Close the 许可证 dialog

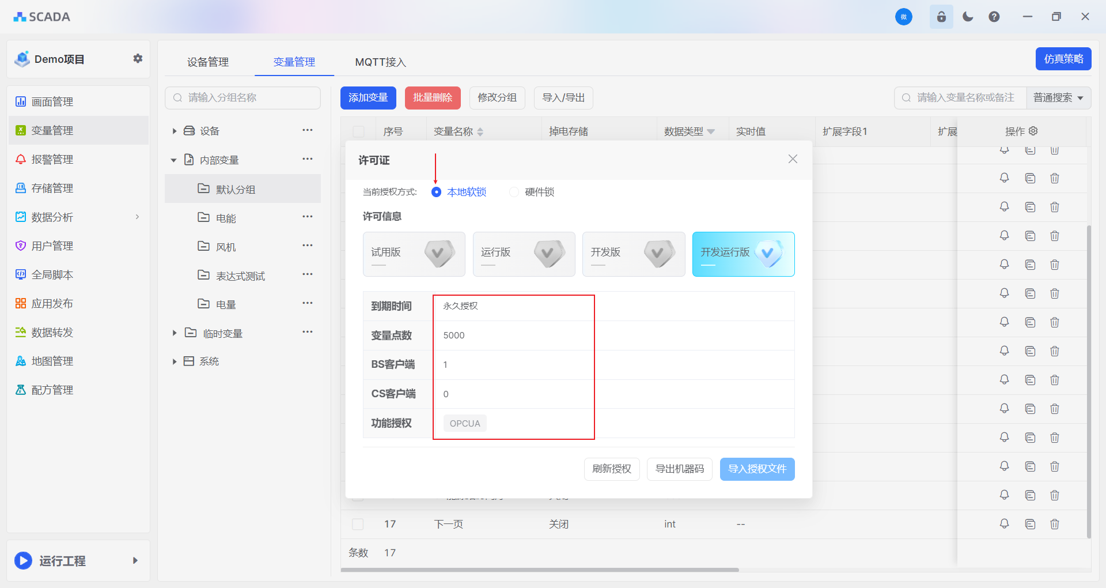793,159
